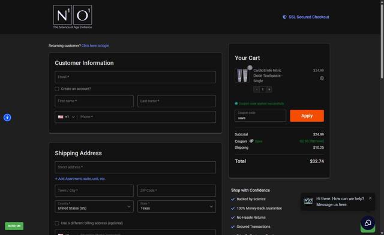The height and width of the screenshot is (235, 384).
Task: Open the State dropdown showing Texas
Action: pyautogui.click(x=176, y=206)
